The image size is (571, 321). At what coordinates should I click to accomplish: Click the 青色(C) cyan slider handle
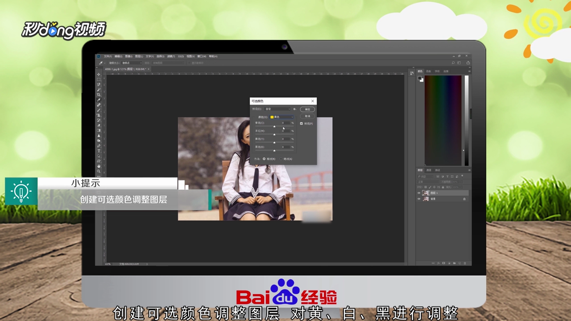click(x=274, y=127)
